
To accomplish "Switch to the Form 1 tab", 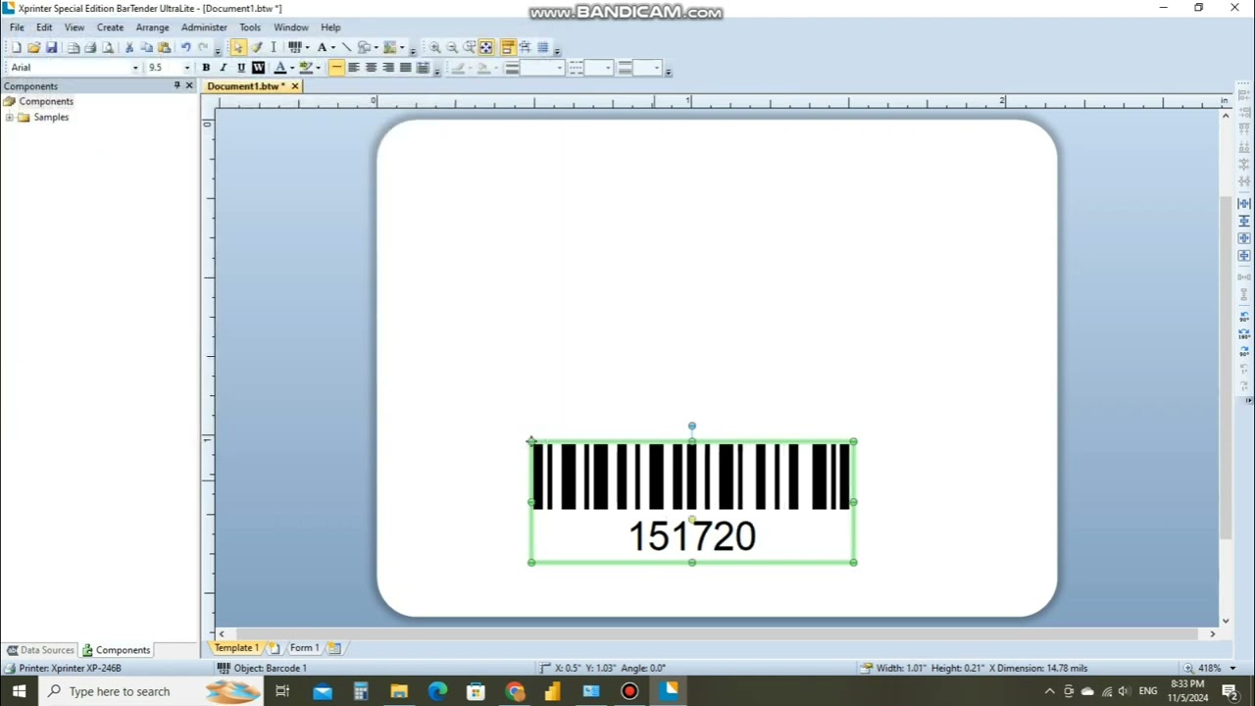I will 304,648.
